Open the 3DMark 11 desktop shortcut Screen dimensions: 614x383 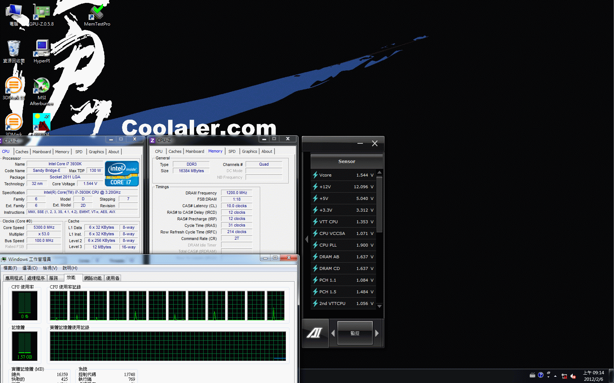tap(14, 88)
